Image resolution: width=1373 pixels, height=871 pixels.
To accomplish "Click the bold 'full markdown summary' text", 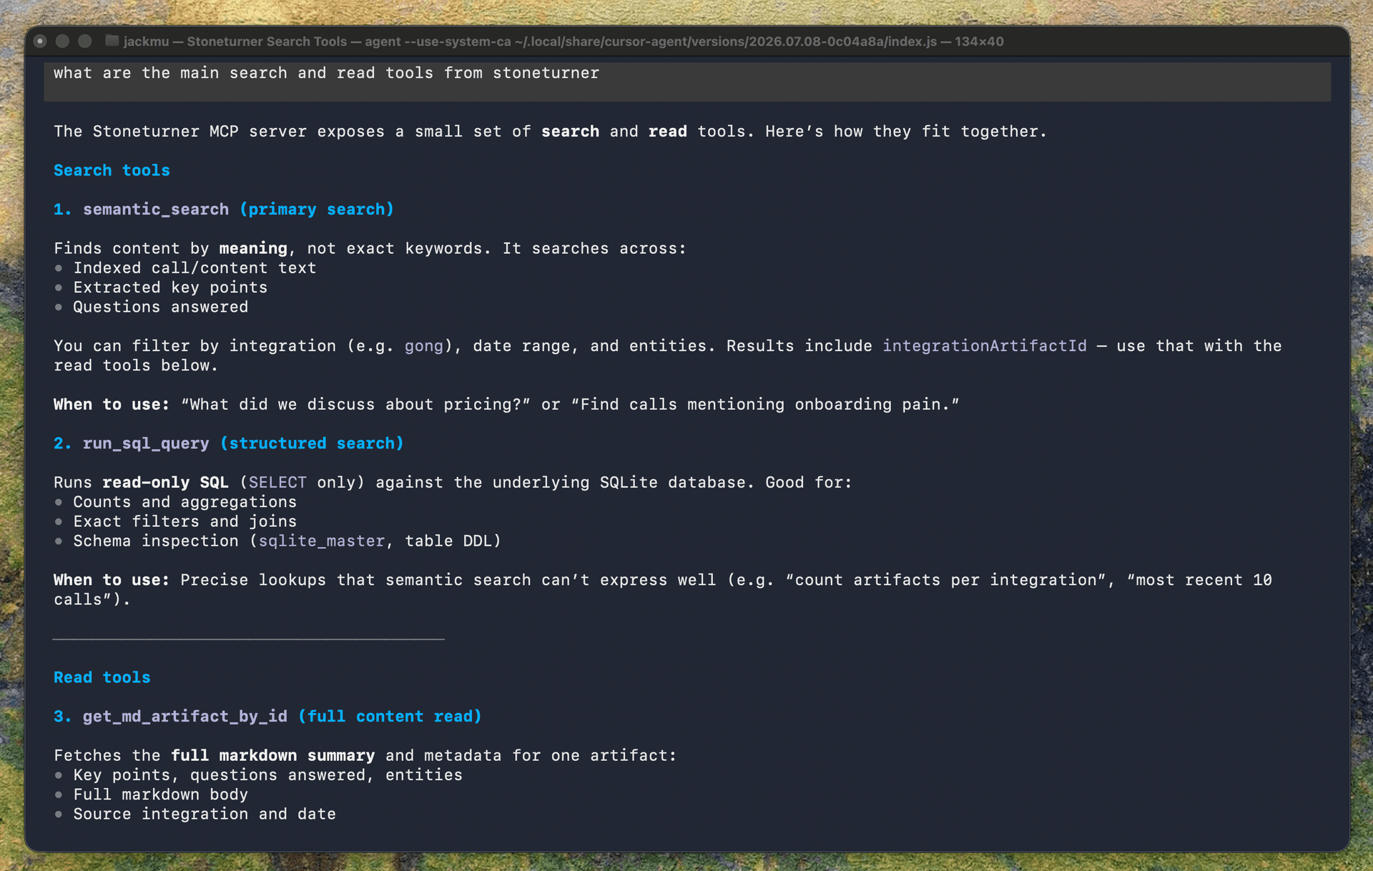I will [272, 756].
